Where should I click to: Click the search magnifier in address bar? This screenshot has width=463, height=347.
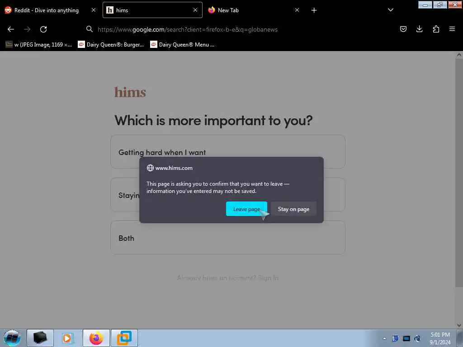tap(90, 29)
